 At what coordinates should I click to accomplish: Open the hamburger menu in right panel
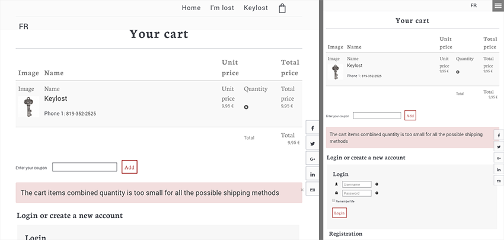point(497,5)
